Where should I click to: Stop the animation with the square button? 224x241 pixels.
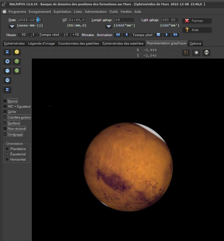158,35
